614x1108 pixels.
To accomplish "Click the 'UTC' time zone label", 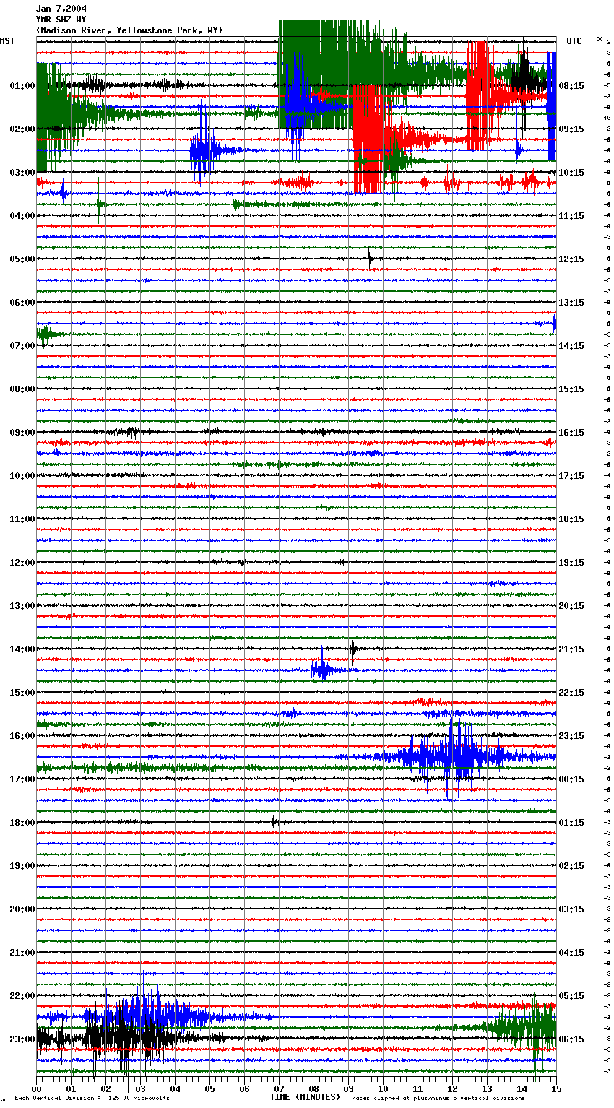I will point(574,41).
